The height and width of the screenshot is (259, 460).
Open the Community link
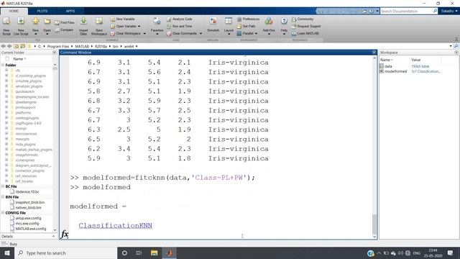coord(303,19)
